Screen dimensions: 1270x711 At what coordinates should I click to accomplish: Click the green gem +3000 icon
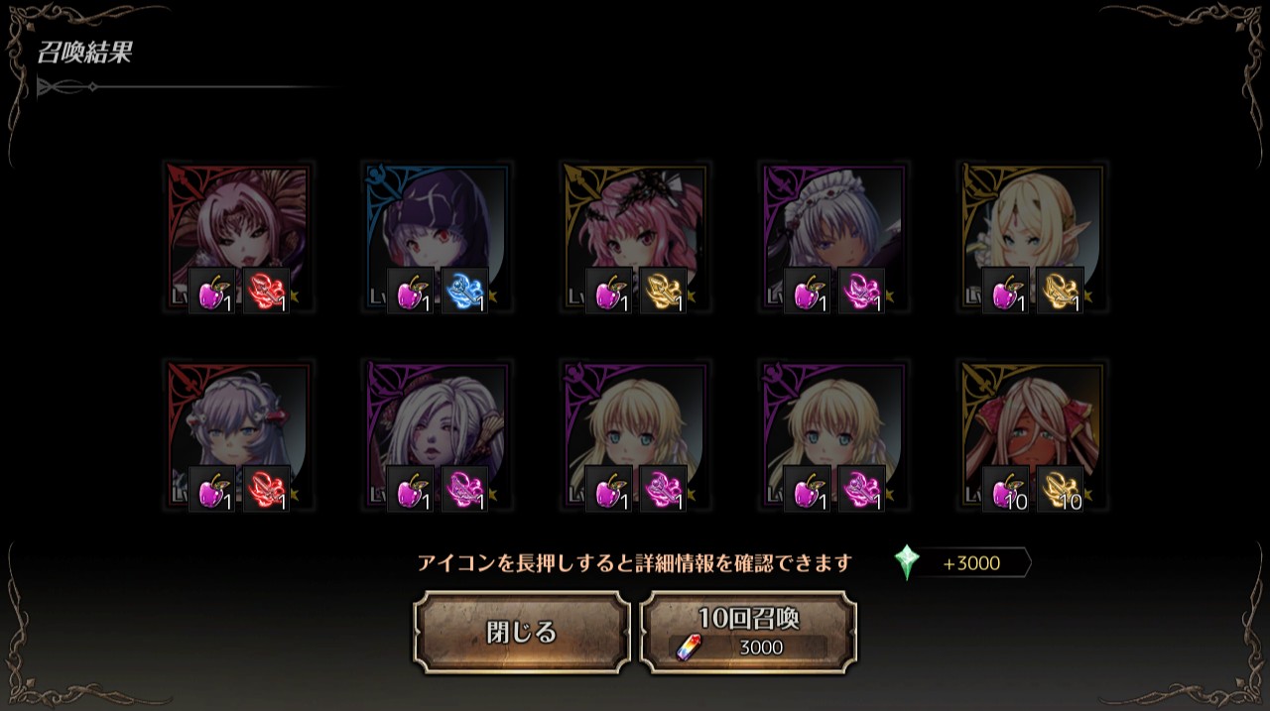[907, 562]
